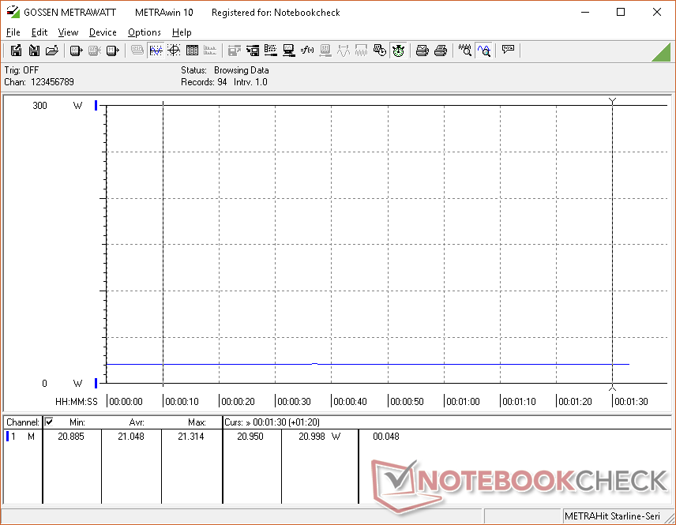
Task: Click the blue measurement trace line in chart
Action: [x=367, y=364]
